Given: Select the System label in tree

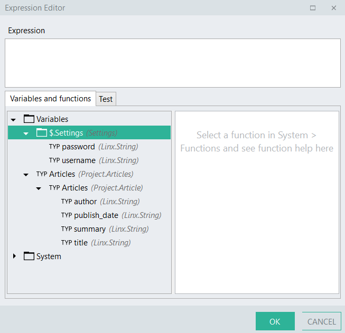Looking at the screenshot, I should click(x=49, y=256).
